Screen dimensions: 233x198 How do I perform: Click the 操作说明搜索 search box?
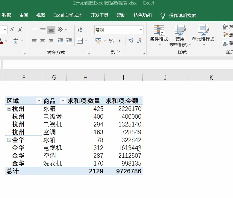pyautogui.click(x=182, y=15)
